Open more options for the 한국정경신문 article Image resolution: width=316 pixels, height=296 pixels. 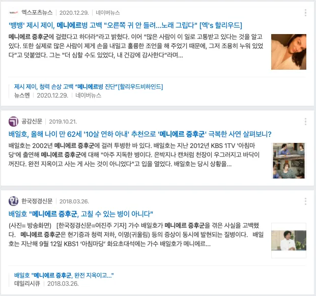click(x=305, y=201)
